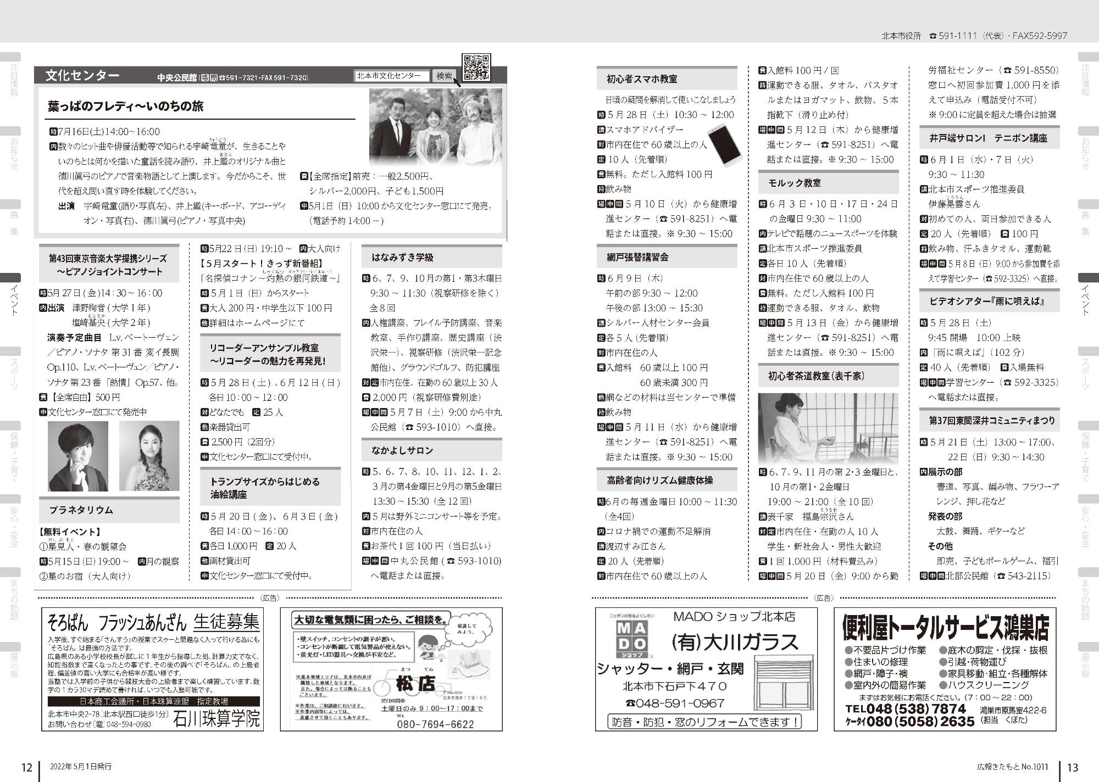The image size is (1099, 782).
Task: Select the right 掲示板 side tab
Action: (x=1087, y=662)
